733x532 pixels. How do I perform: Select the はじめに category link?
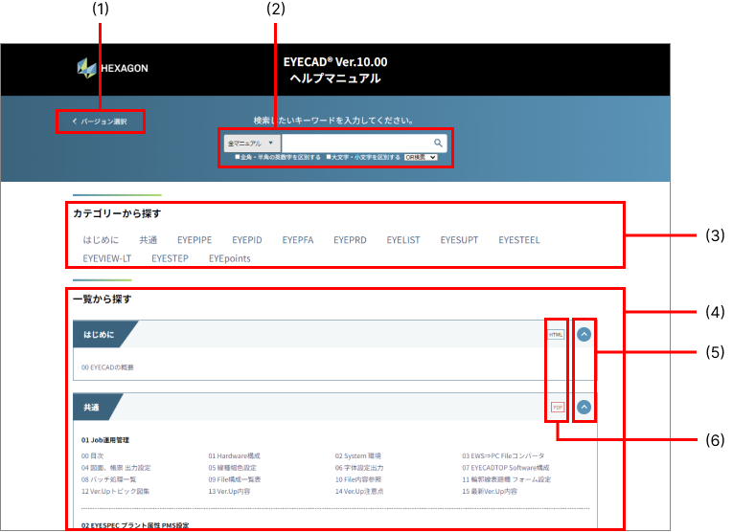tap(101, 240)
